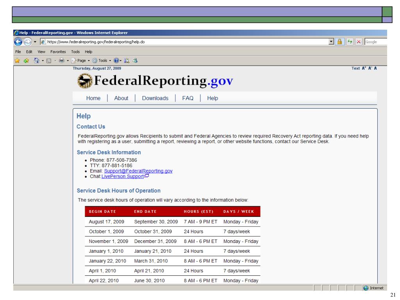Open Favorites Center star icon
This screenshot has height=300, width=400.
click(x=17, y=61)
